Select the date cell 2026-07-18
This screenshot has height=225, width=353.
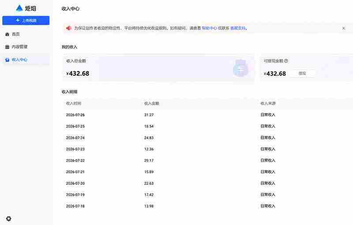pyautogui.click(x=75, y=206)
